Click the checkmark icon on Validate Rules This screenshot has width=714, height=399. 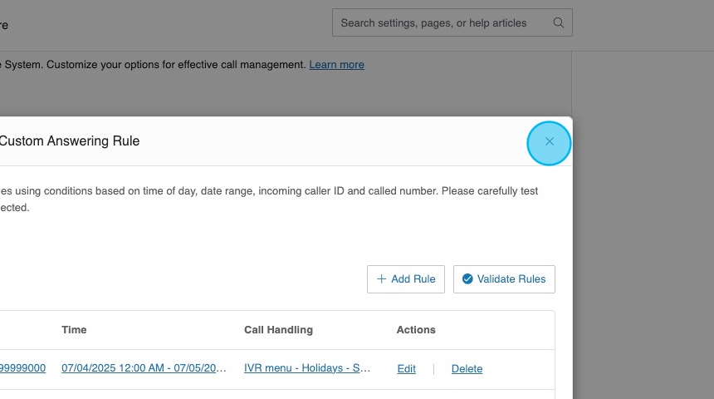coord(467,279)
